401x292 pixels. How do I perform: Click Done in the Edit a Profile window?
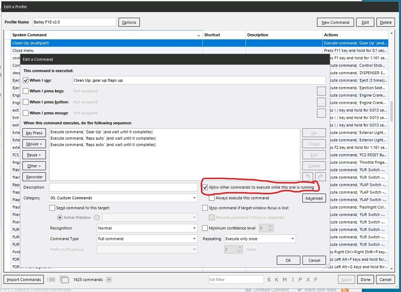[365, 280]
